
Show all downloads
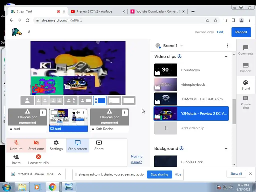[x=236, y=174]
